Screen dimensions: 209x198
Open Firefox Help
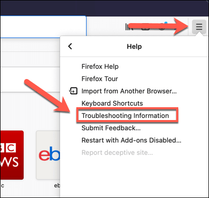point(100,67)
